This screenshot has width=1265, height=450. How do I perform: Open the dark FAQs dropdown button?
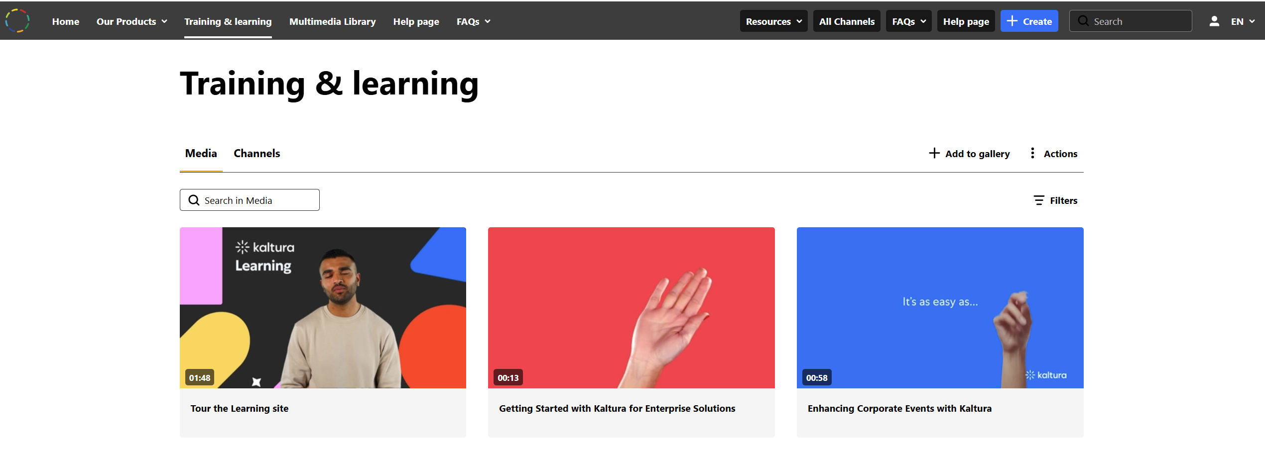[909, 21]
